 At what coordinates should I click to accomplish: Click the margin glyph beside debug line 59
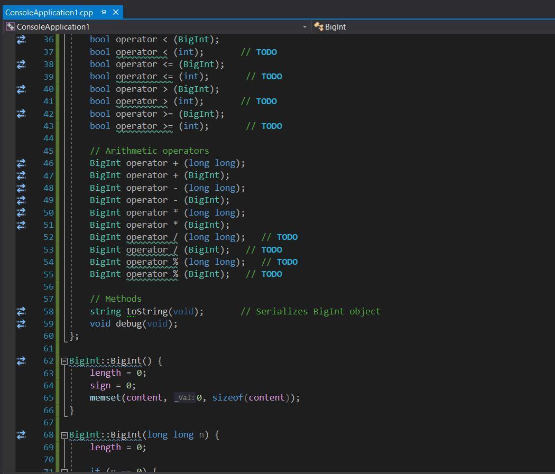(21, 324)
